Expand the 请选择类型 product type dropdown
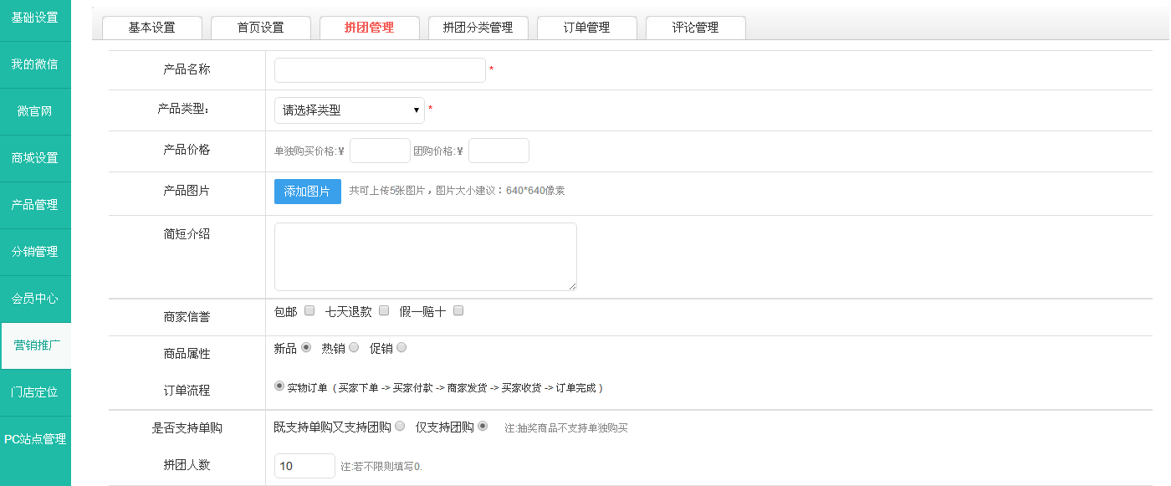This screenshot has height=486, width=1171. [x=349, y=110]
